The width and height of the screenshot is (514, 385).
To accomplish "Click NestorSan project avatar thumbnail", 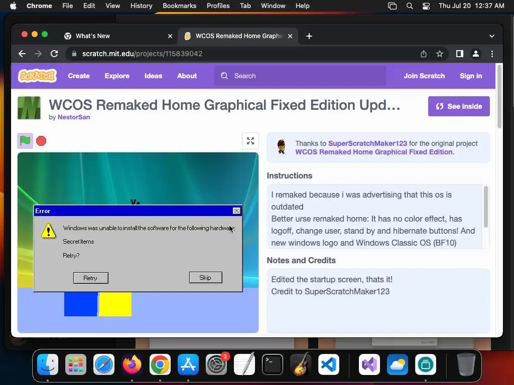I will click(x=29, y=108).
